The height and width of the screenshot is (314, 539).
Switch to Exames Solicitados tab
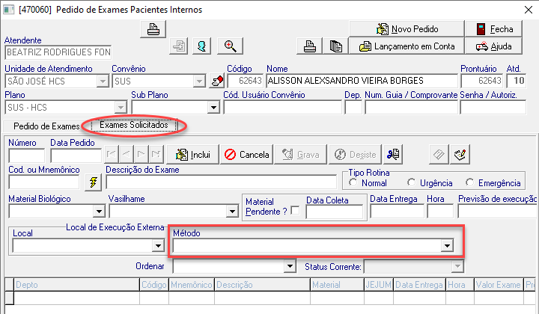pos(134,125)
